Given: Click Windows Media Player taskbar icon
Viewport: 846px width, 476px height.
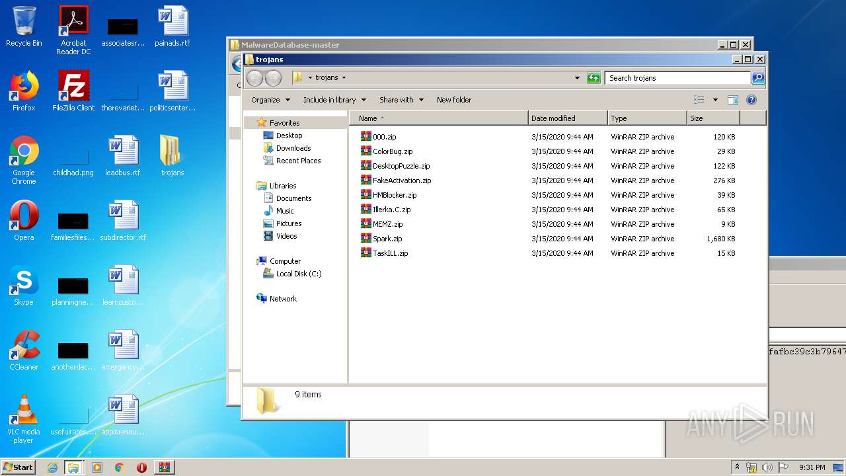Looking at the screenshot, I should tap(97, 467).
